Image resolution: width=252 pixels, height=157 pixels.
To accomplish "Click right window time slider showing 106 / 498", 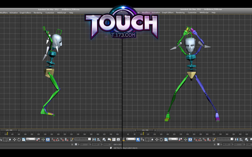I will pyautogui.click(x=145, y=130).
